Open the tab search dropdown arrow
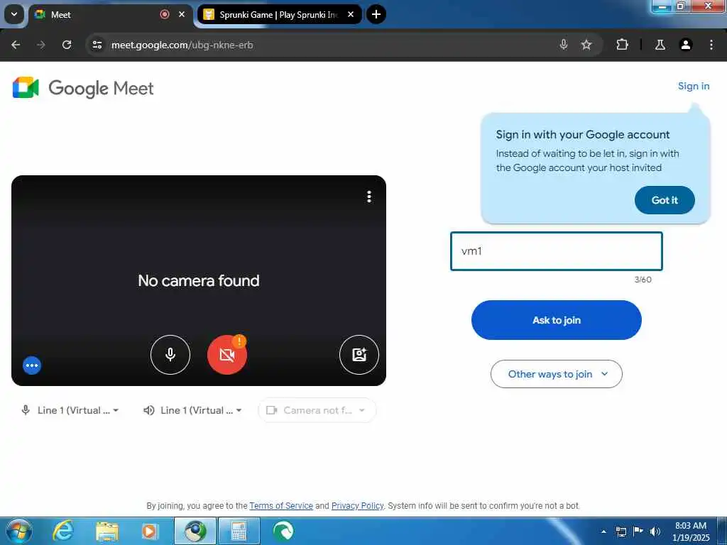The height and width of the screenshot is (545, 727). tap(14, 14)
